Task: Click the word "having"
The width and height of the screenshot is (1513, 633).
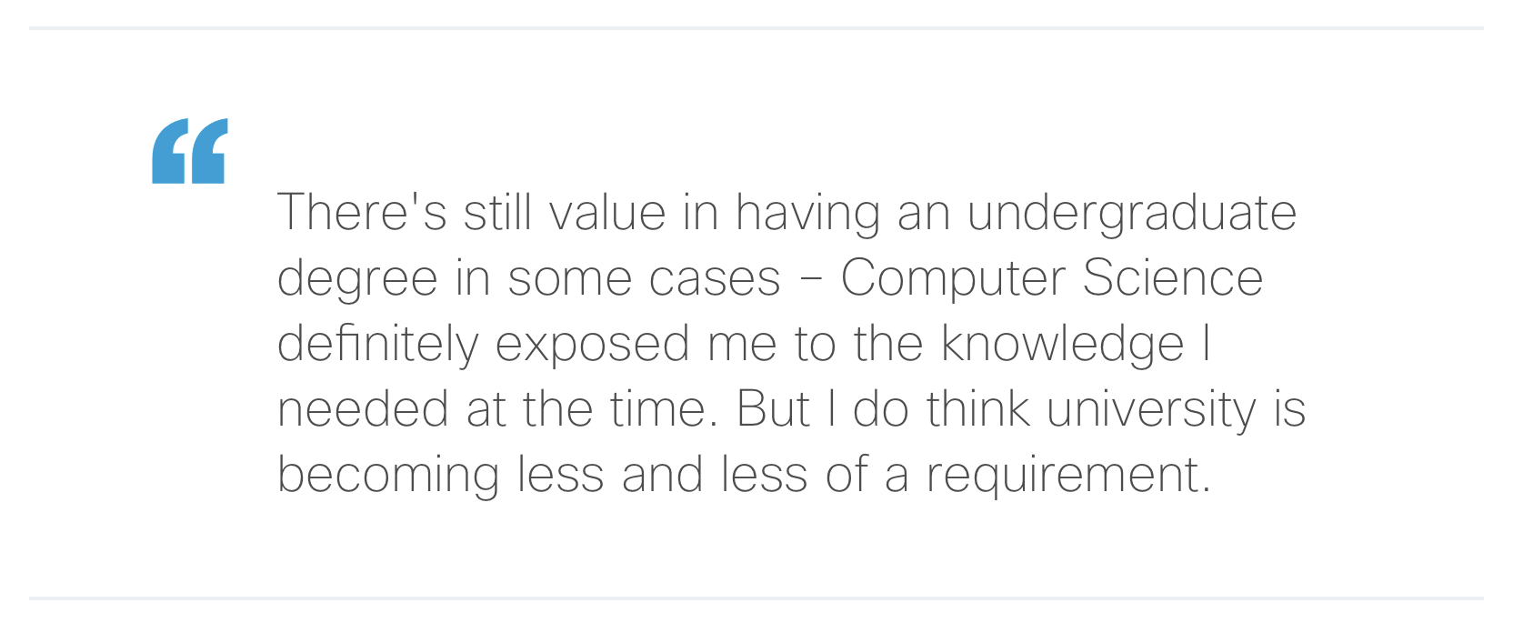Action: pos(807,214)
